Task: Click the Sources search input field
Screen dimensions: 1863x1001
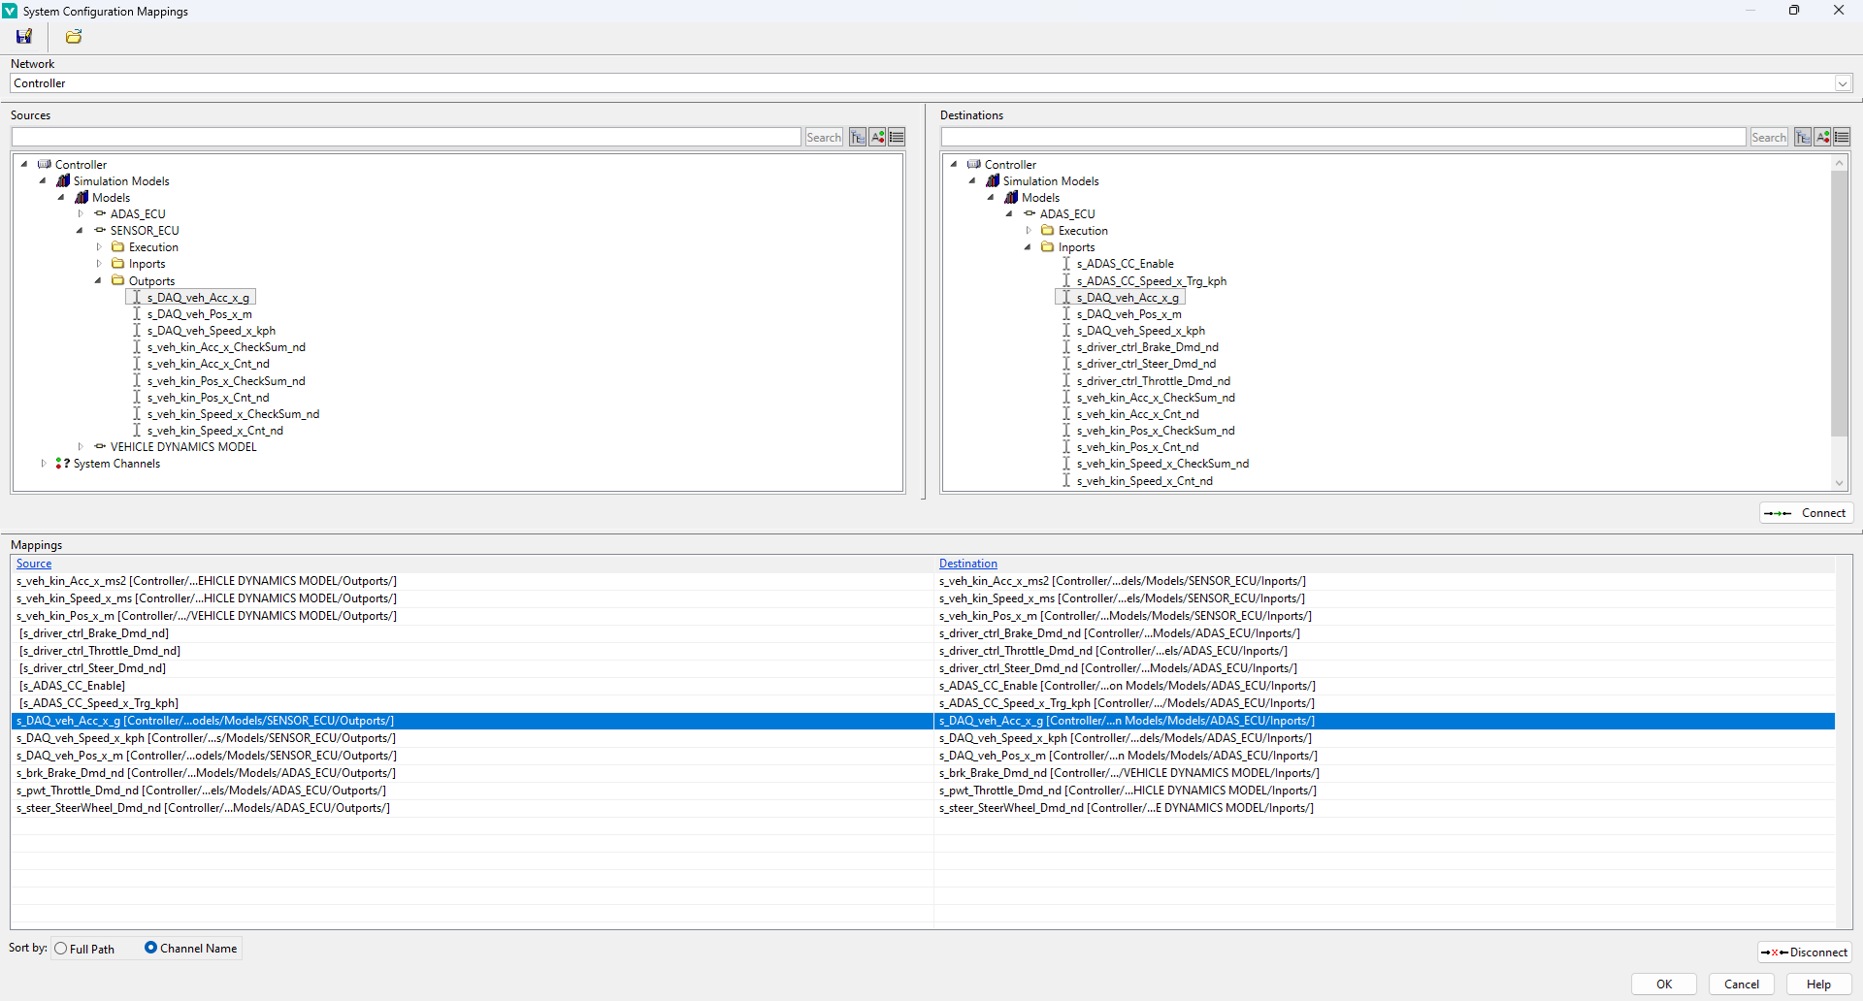Action: click(407, 138)
